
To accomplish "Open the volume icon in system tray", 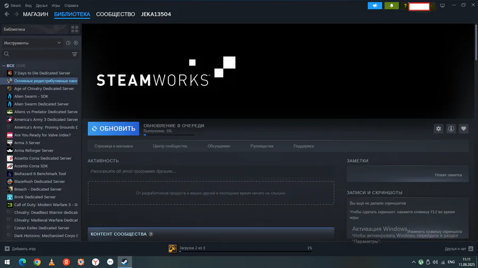I will pos(435,262).
